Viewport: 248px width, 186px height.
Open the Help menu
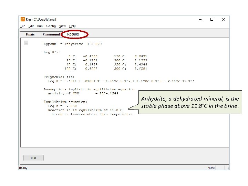(72, 26)
